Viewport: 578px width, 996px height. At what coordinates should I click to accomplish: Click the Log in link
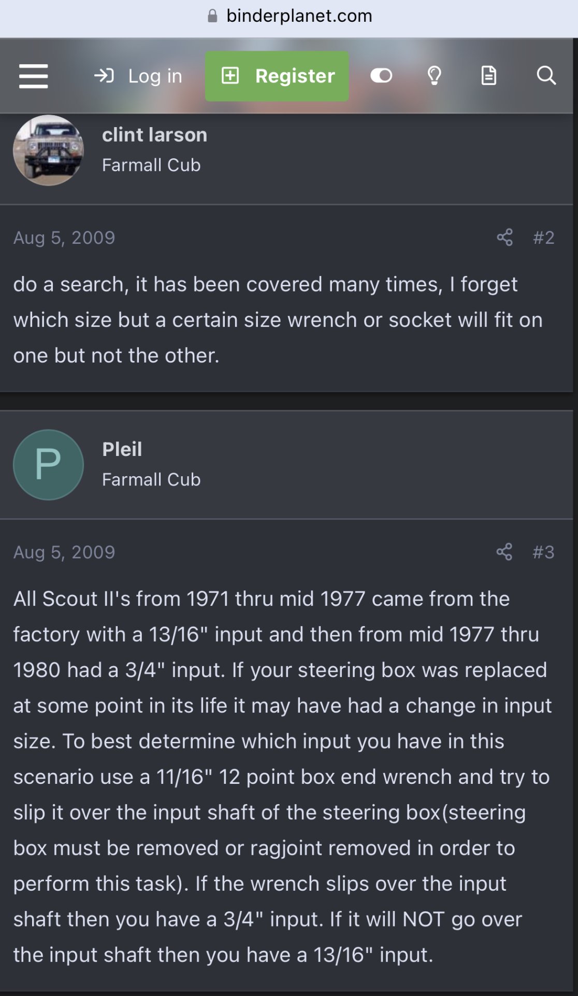(x=138, y=76)
